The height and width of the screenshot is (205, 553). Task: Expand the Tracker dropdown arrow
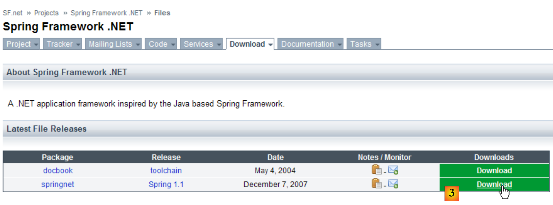click(78, 45)
